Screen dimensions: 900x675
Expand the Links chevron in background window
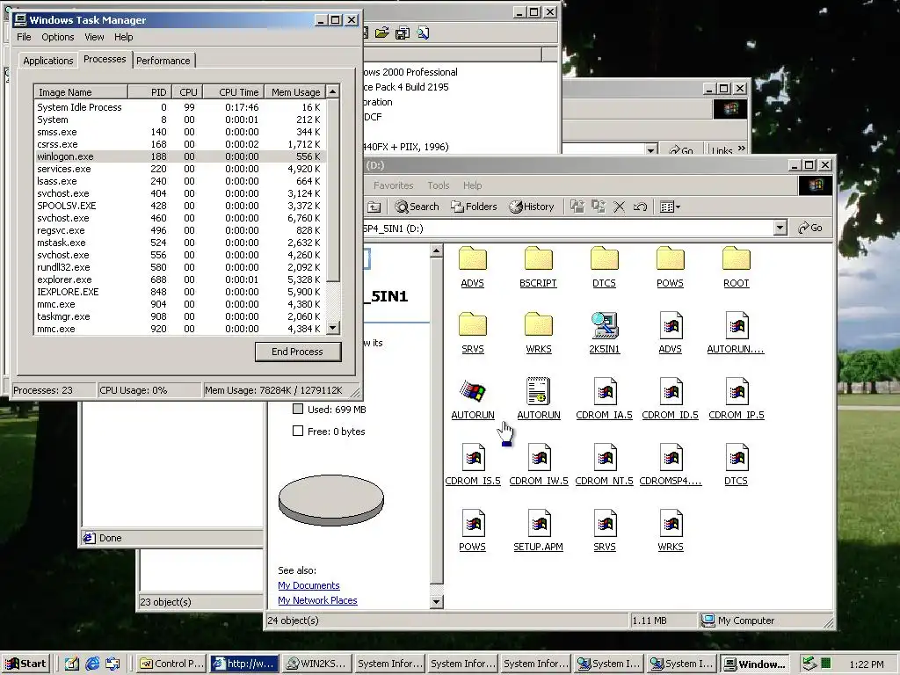point(742,149)
